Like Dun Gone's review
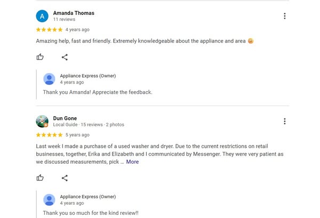This screenshot has height=218, width=320. [40, 178]
